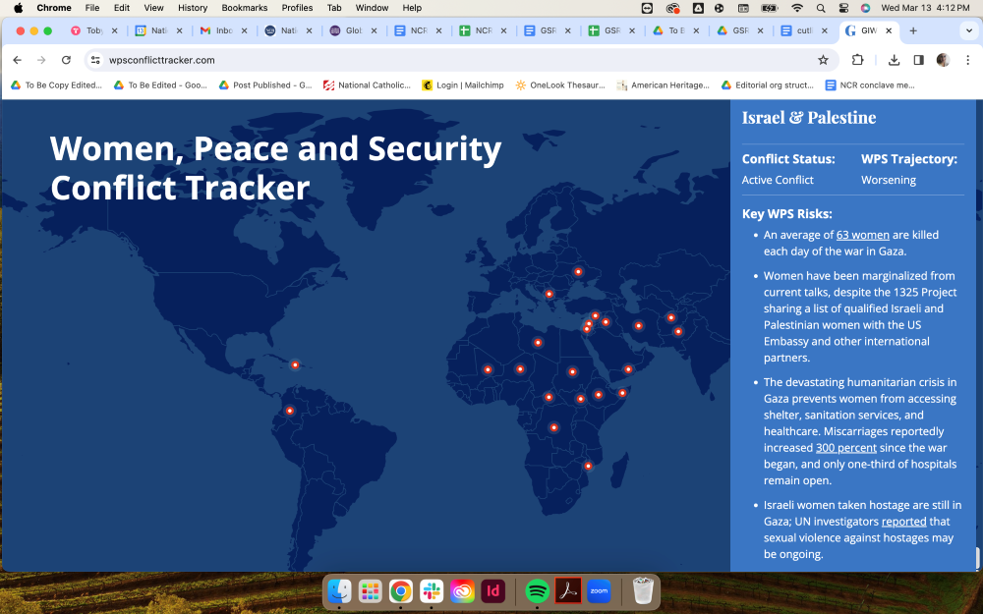Open the Chrome menu in menu bar

coord(54,8)
